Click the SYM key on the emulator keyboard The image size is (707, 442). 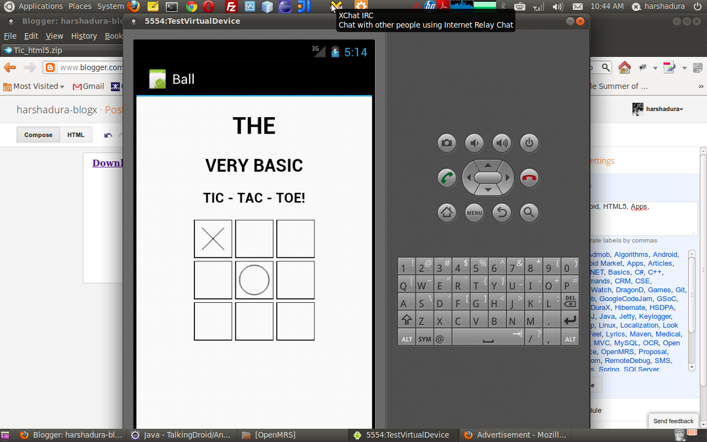point(424,338)
